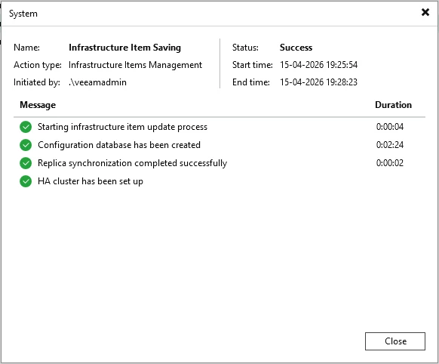The height and width of the screenshot is (364, 439).
Task: Click the Infrastructure Items Management action type
Action: 135,65
